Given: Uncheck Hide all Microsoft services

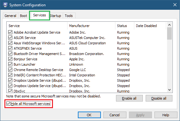Looking at the screenshot, I should click(8, 104).
